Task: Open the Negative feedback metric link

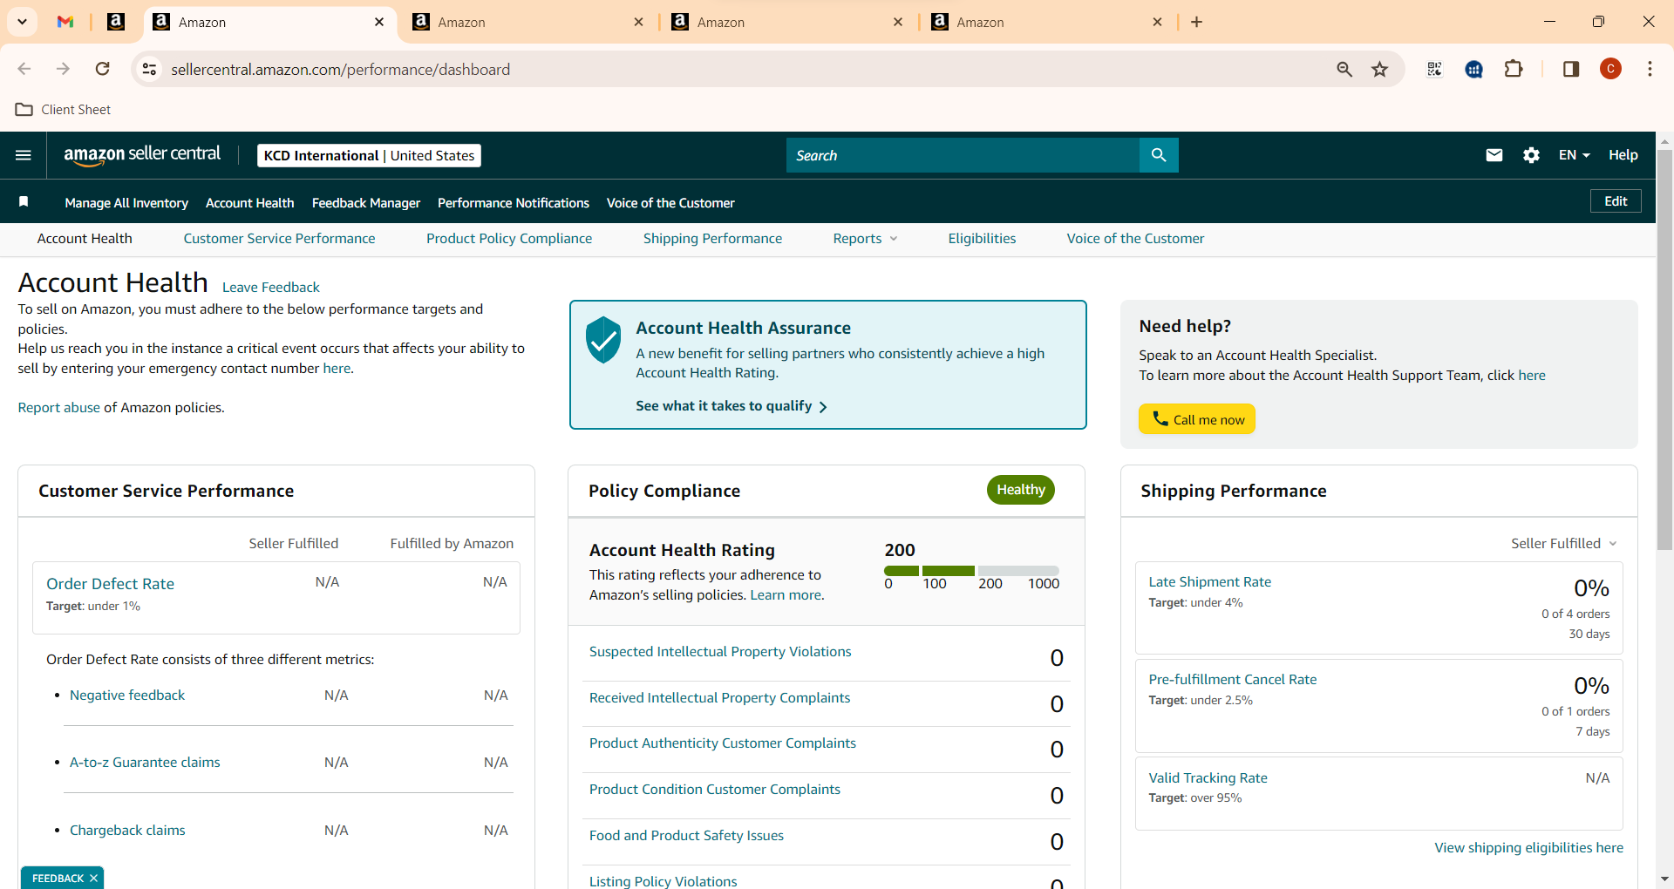Action: pos(127,695)
